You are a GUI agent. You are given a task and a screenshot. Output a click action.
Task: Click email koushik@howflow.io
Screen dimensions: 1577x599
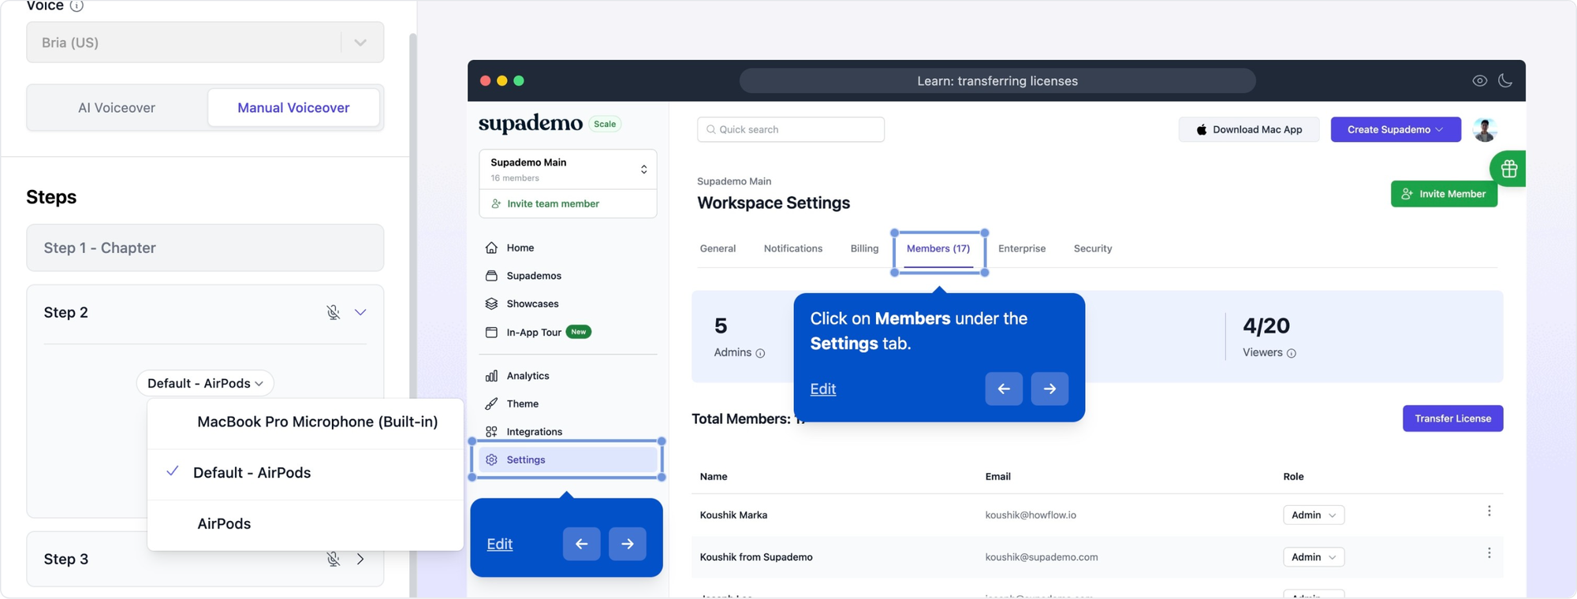coord(1031,515)
